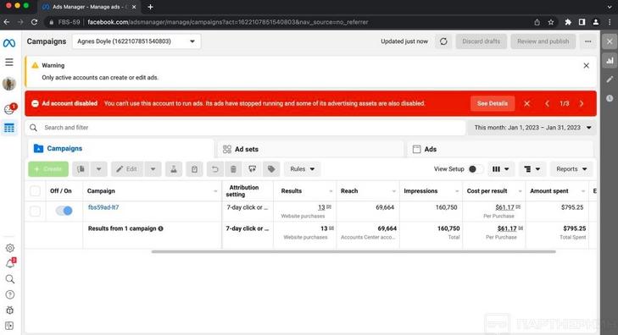
Task: Click the green Create button
Action: point(48,169)
